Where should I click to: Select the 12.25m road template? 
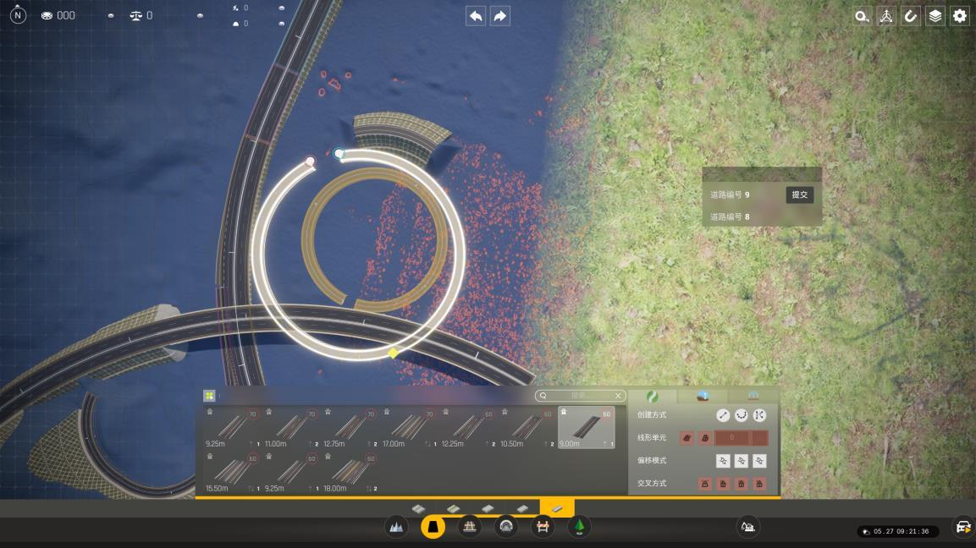469,427
